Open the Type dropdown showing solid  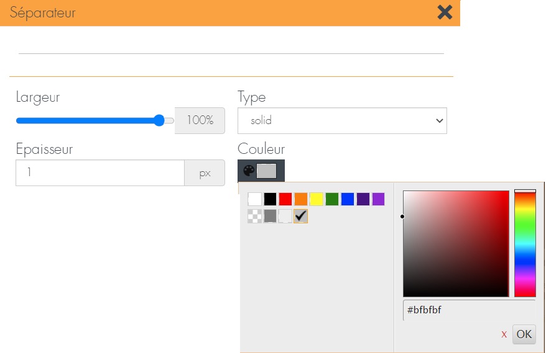coord(342,120)
